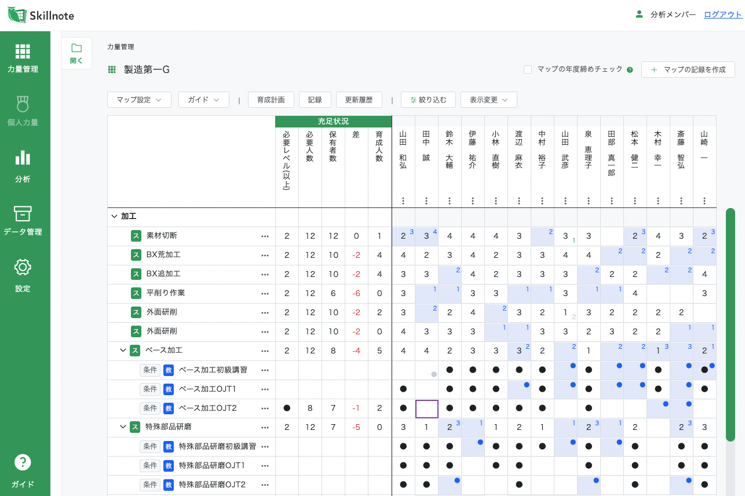Click the 教 icon beside ベース加工OJT1

coord(169,389)
